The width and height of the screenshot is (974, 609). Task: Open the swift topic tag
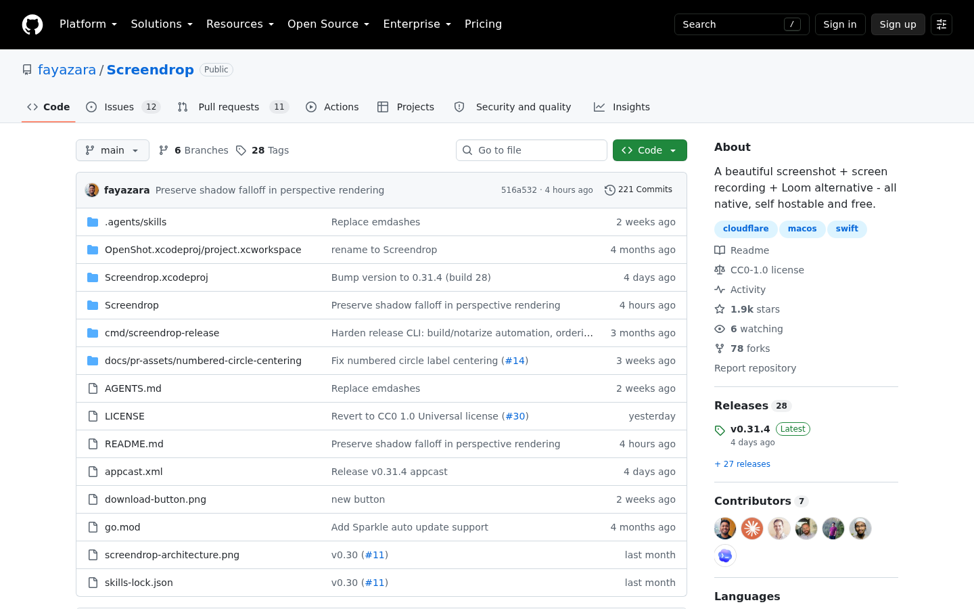point(847,229)
